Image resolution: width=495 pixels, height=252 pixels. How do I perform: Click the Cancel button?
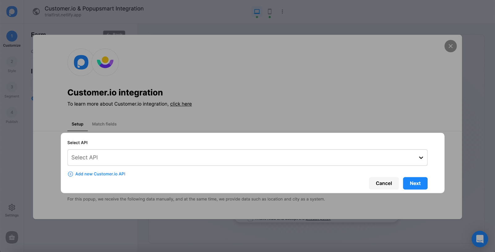(384, 183)
